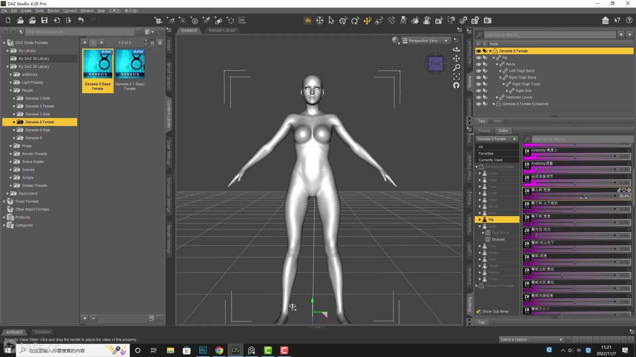Open the Create menu
Viewport: 636px width, 357px height.
(x=26, y=11)
